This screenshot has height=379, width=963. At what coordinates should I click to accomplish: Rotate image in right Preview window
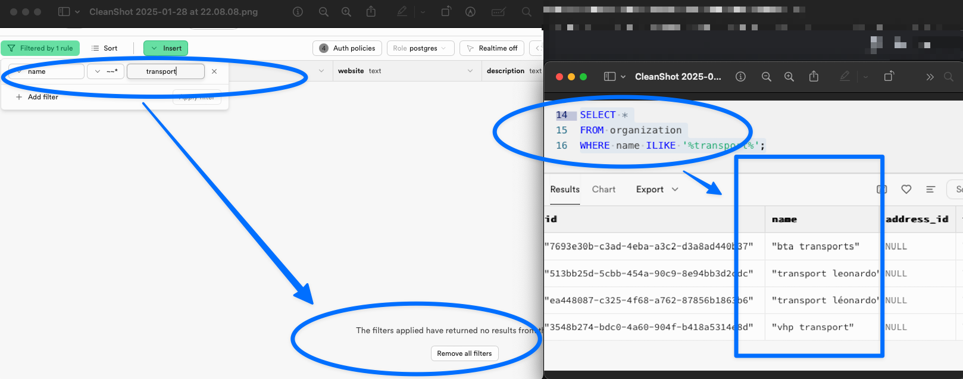click(x=889, y=76)
